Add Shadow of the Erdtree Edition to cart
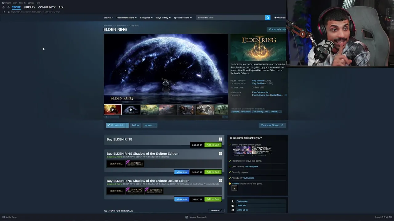The image size is (394, 221). (x=213, y=172)
